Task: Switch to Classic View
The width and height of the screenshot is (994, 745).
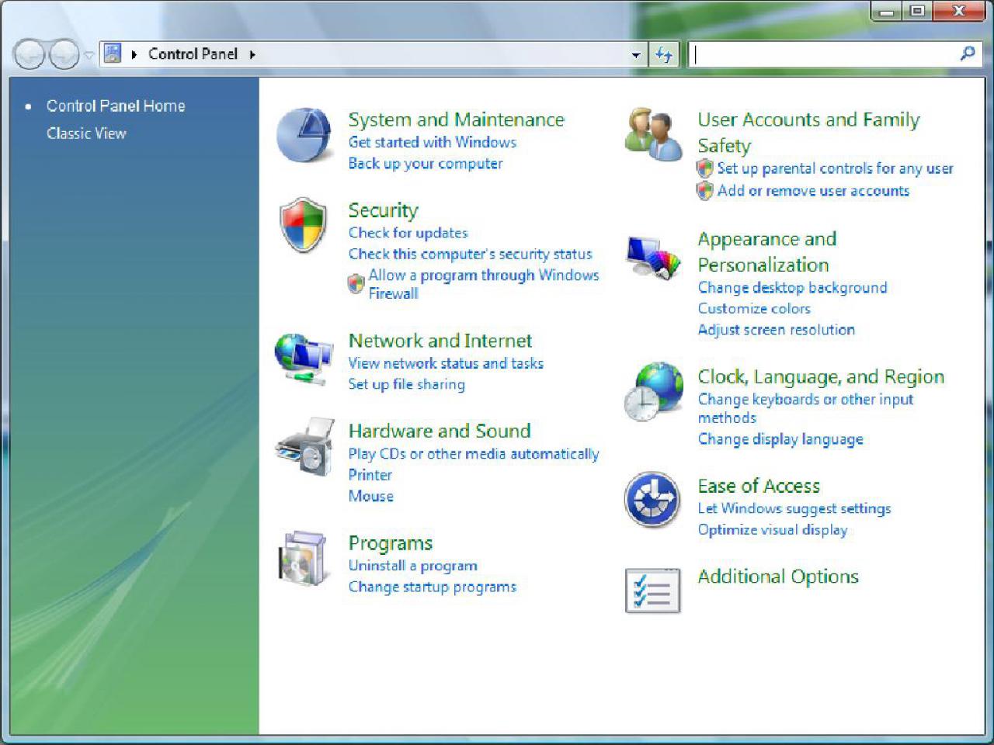Action: tap(86, 133)
